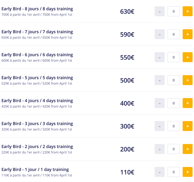Select quantity input for 5 days training
Screen dimensions: 194x182
coord(174,80)
